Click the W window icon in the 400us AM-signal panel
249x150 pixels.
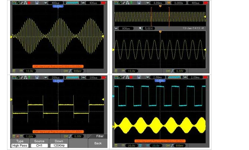[x=83, y=3]
